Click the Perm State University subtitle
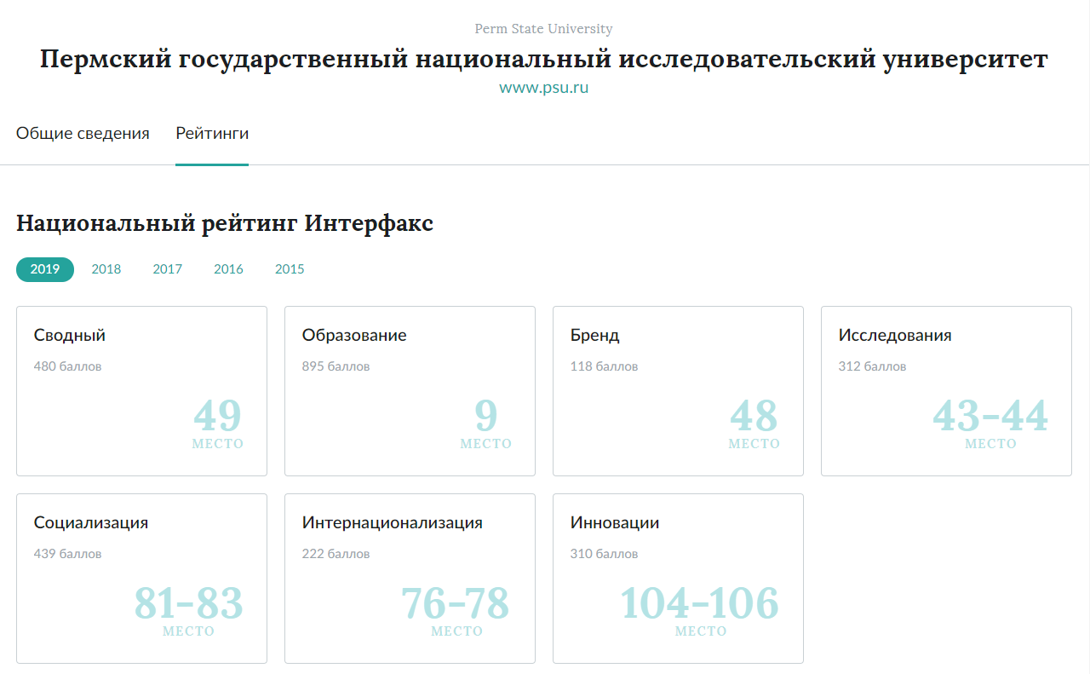This screenshot has width=1090, height=674. (x=543, y=29)
